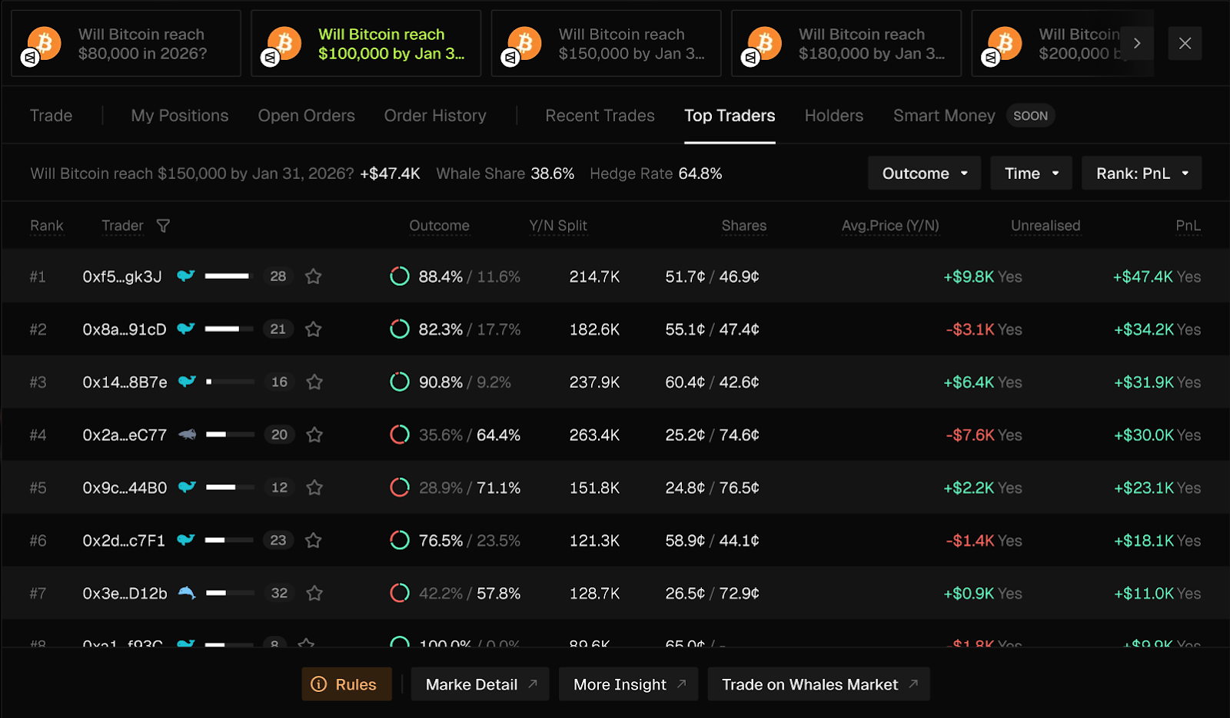1230x718 pixels.
Task: Click the filter funnel icon next to Trader
Action: click(163, 226)
